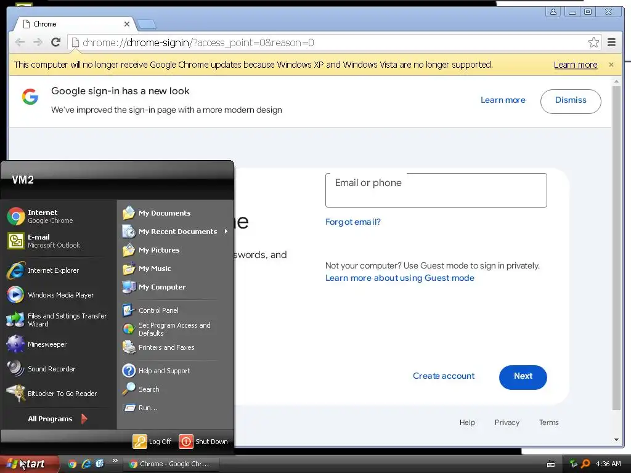Click the network tray icon
The image size is (631, 473).
574,464
